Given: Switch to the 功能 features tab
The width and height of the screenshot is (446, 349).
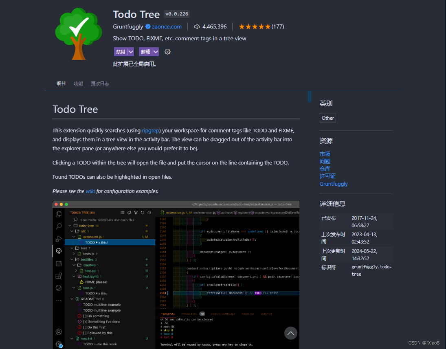Looking at the screenshot, I should (78, 83).
